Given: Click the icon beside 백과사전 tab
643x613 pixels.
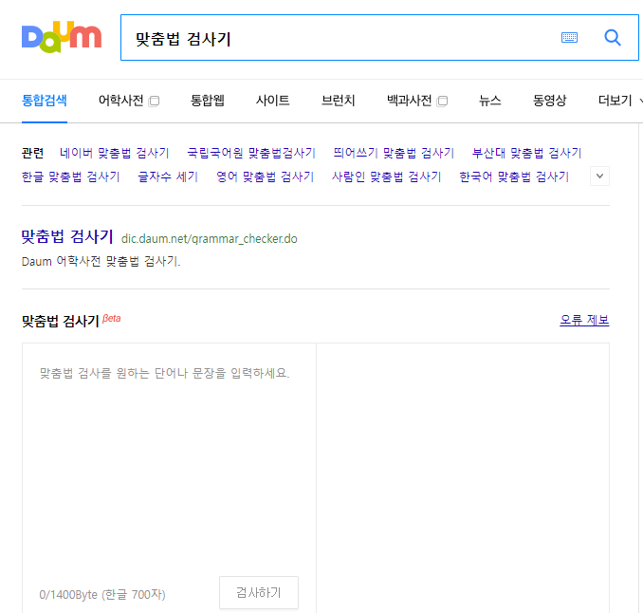Looking at the screenshot, I should 443,101.
